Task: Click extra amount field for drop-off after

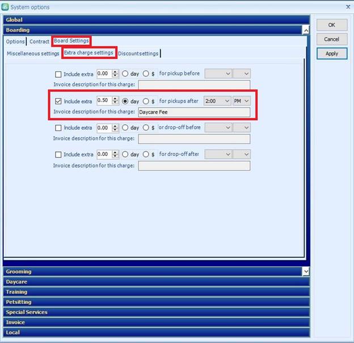Action: 104,154
